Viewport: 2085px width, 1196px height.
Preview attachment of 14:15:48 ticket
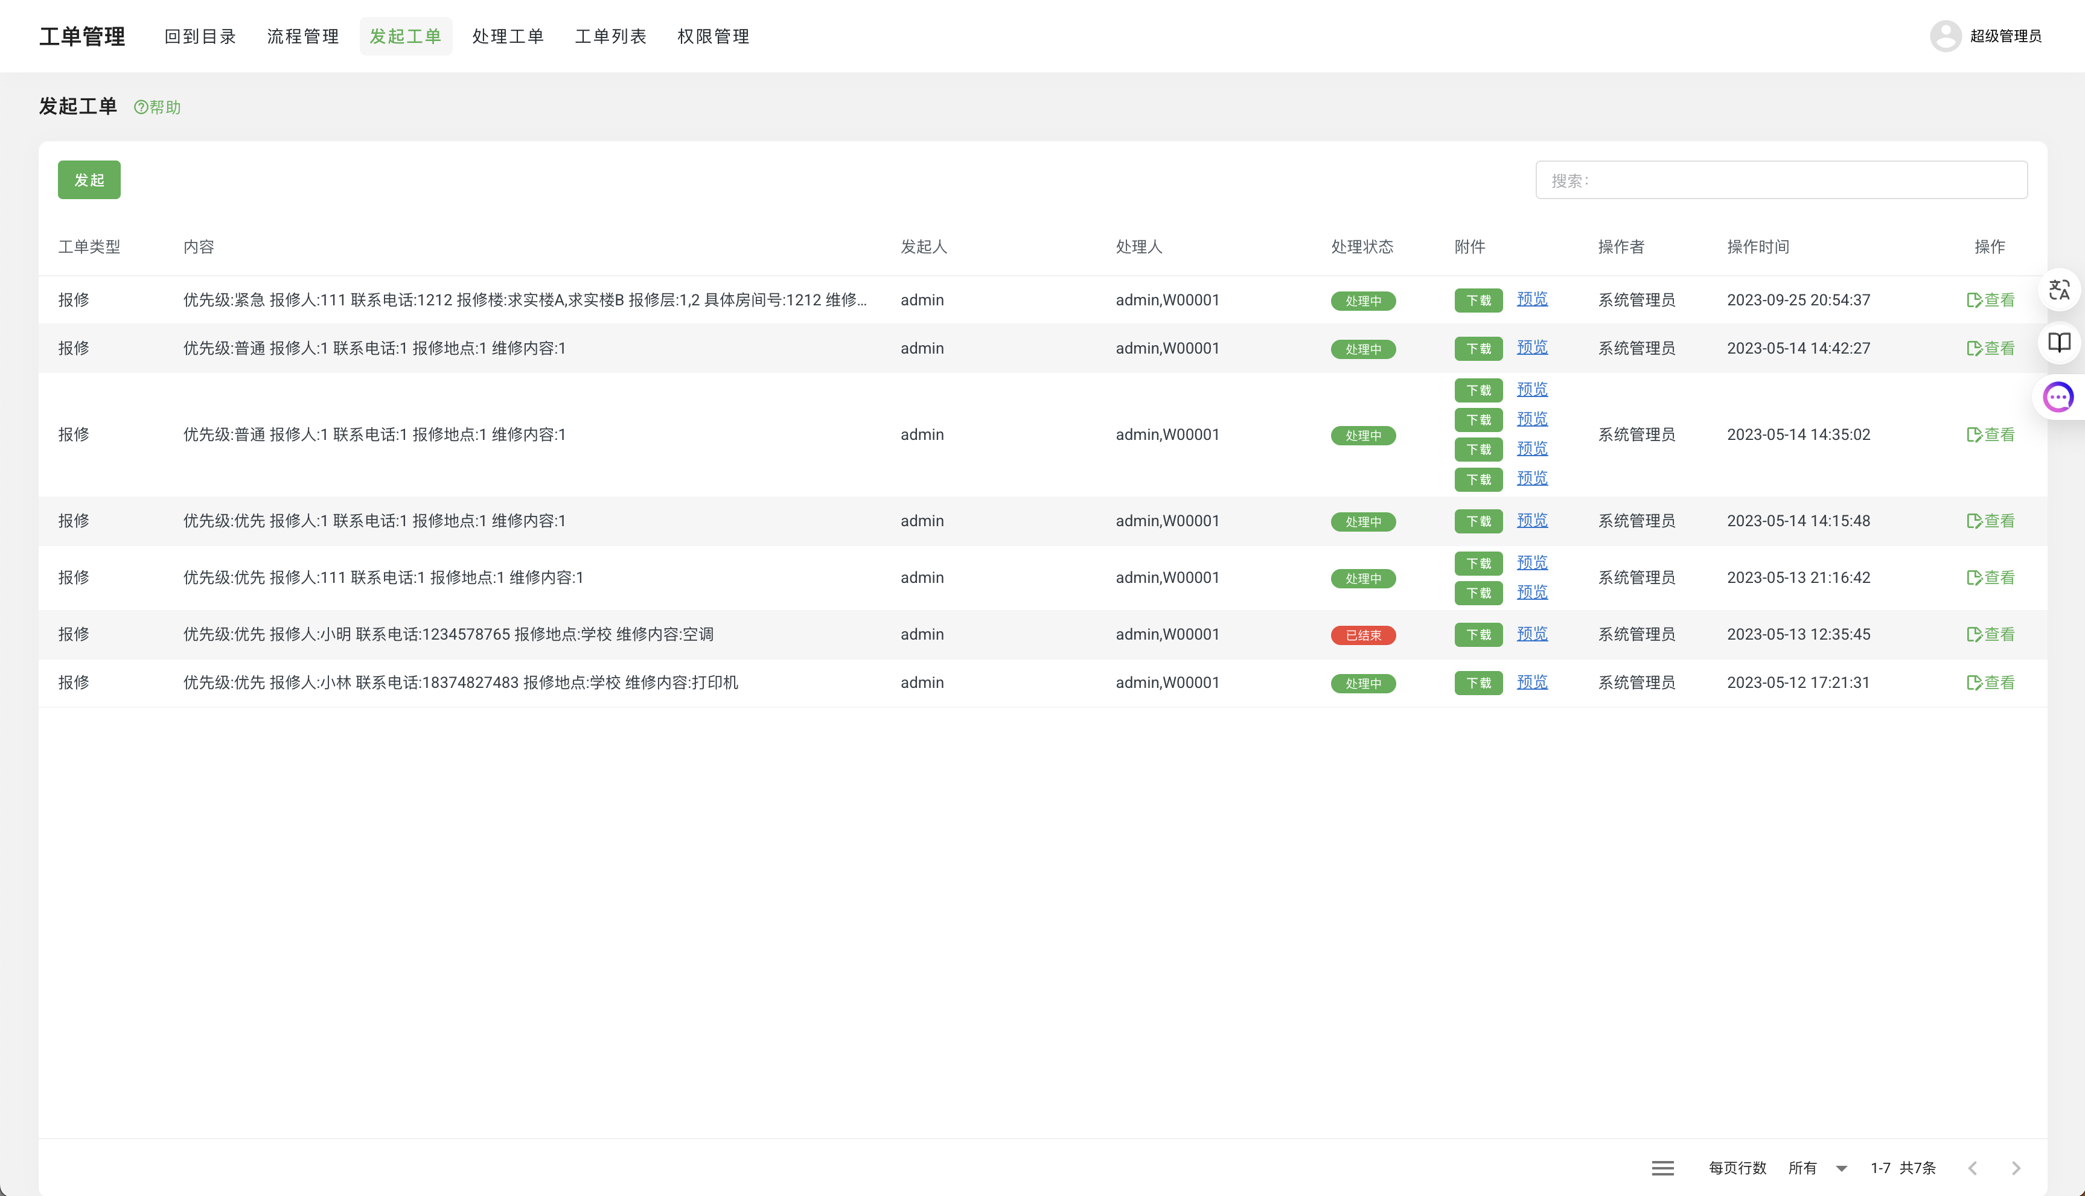coord(1531,520)
